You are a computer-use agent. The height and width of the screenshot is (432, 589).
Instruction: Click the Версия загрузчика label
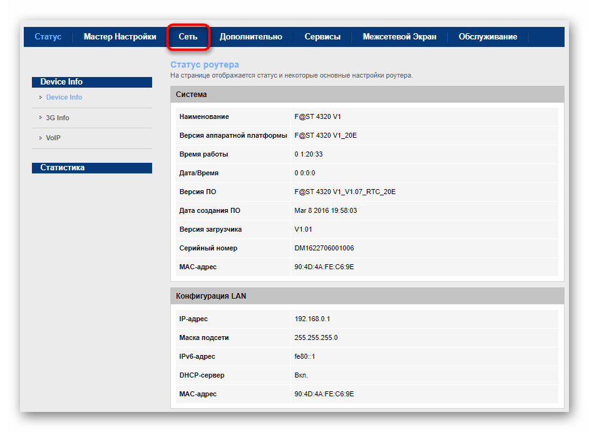[210, 230]
